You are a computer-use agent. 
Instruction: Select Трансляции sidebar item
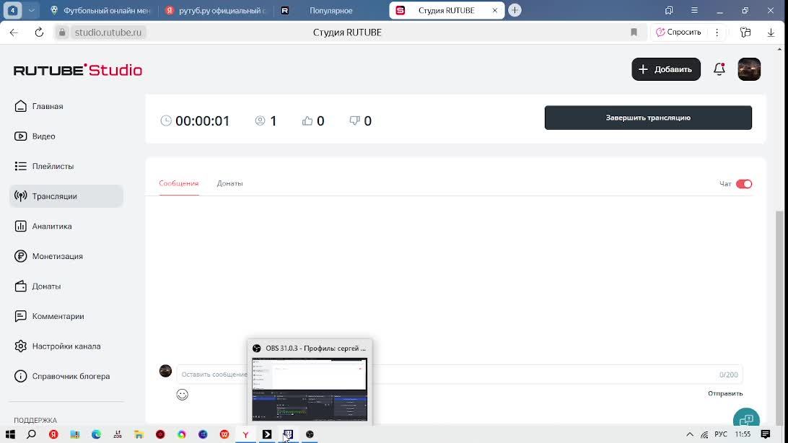(x=66, y=196)
